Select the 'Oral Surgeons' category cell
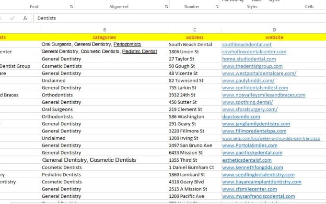 coord(105,109)
